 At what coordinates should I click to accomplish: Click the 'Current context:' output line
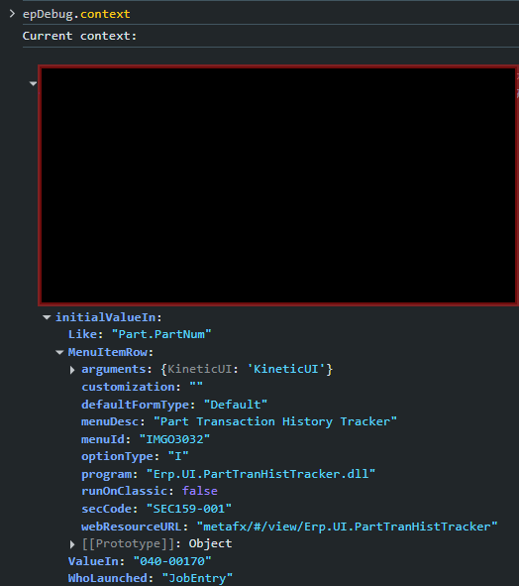click(79, 36)
